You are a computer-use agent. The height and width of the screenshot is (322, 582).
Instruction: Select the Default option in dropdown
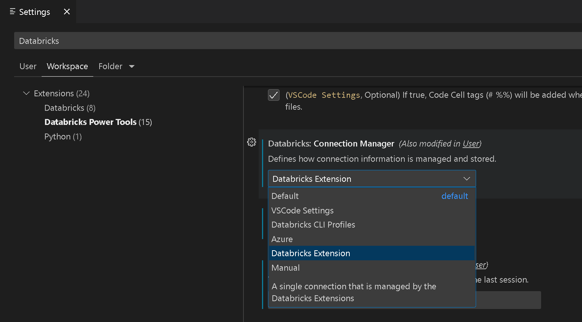tap(372, 196)
